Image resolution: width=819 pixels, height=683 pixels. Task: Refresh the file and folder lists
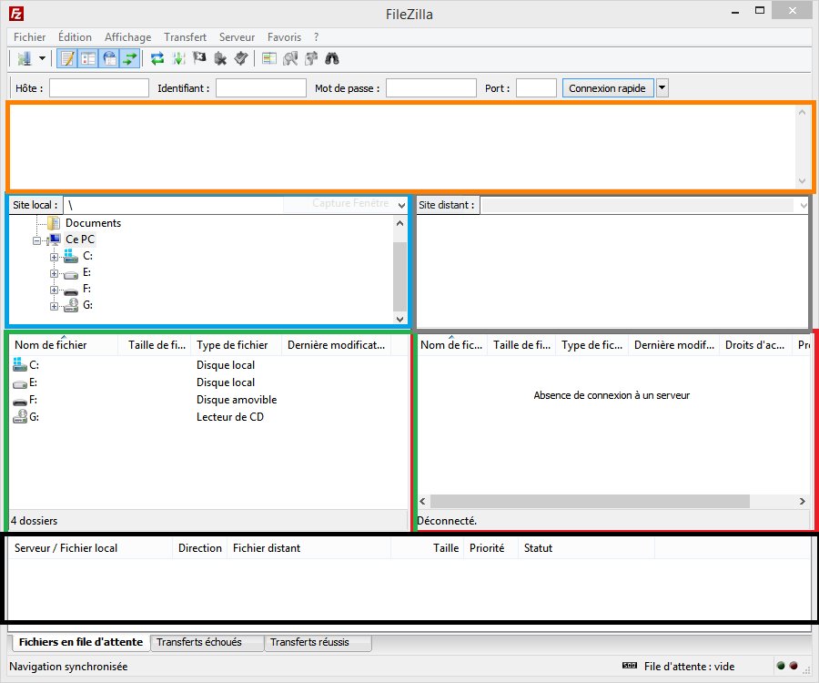click(157, 58)
